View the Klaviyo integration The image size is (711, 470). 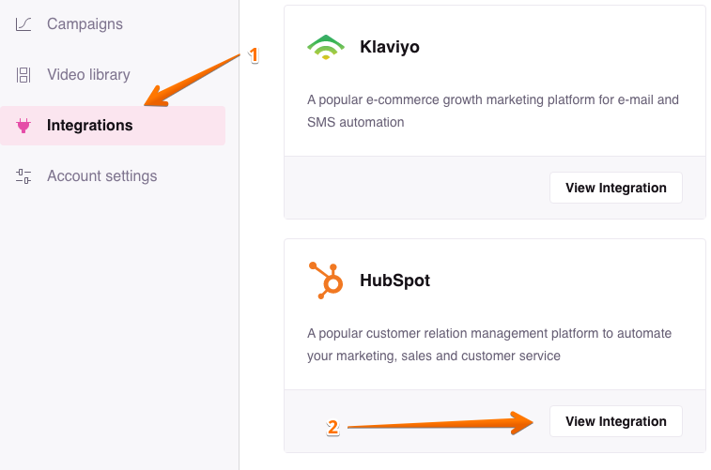tap(616, 188)
